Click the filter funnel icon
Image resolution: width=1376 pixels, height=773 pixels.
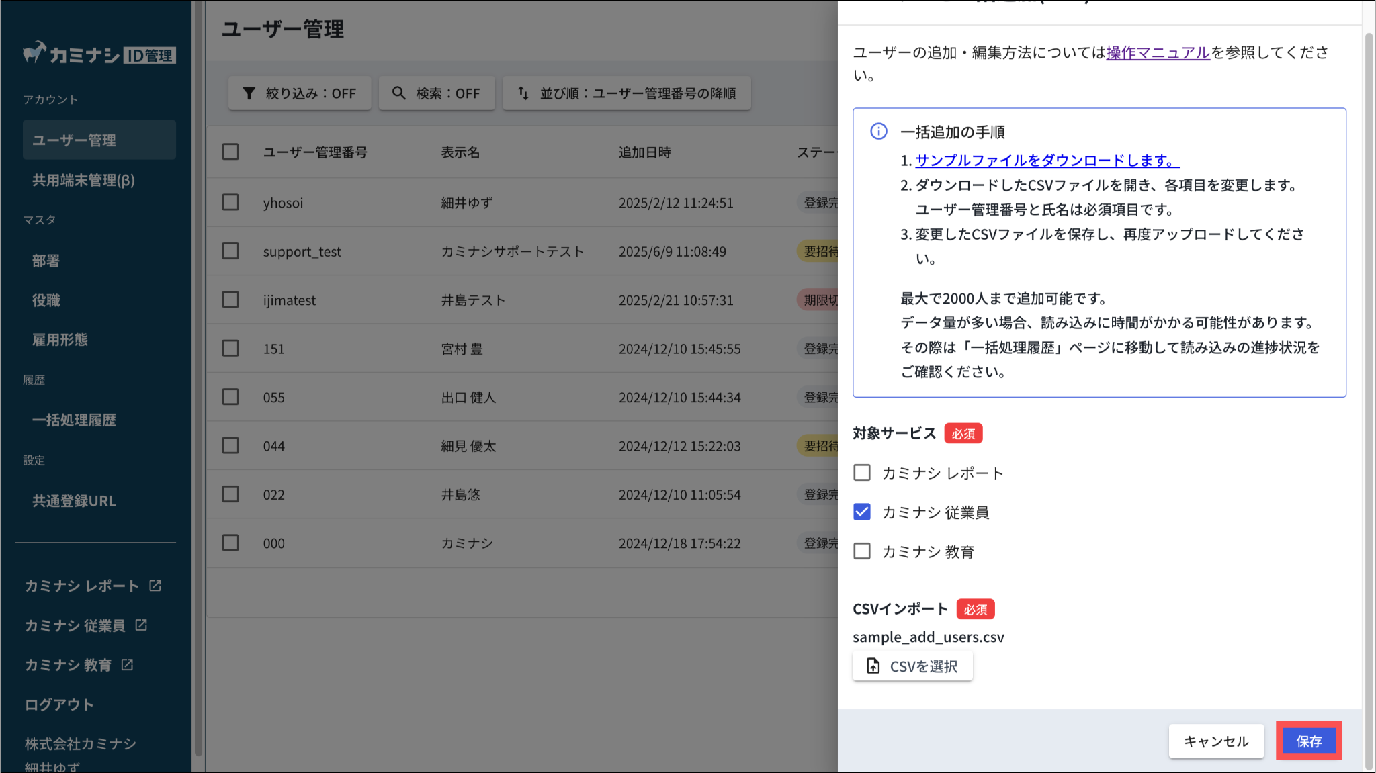coord(249,93)
